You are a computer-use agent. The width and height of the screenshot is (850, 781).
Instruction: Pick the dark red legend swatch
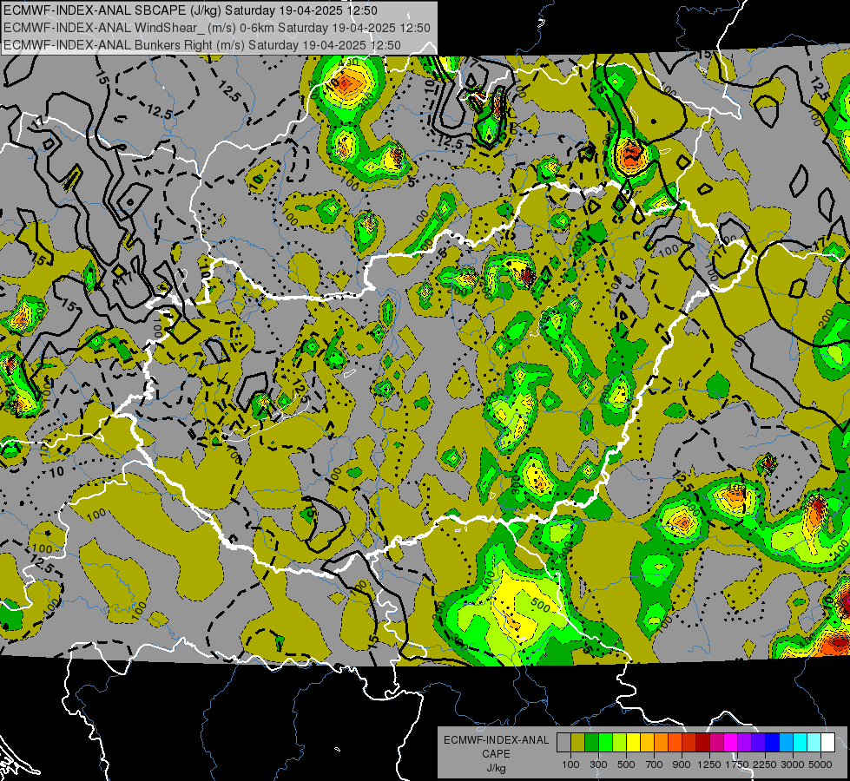pos(702,743)
